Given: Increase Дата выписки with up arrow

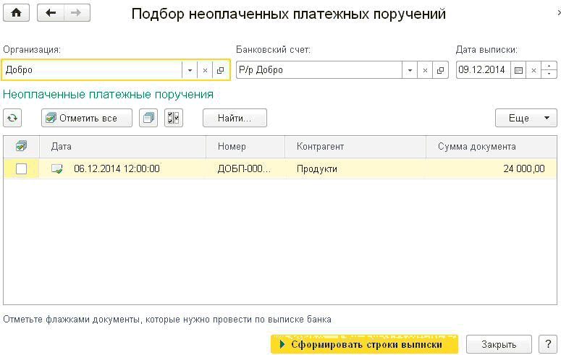Looking at the screenshot, I should click(549, 66).
